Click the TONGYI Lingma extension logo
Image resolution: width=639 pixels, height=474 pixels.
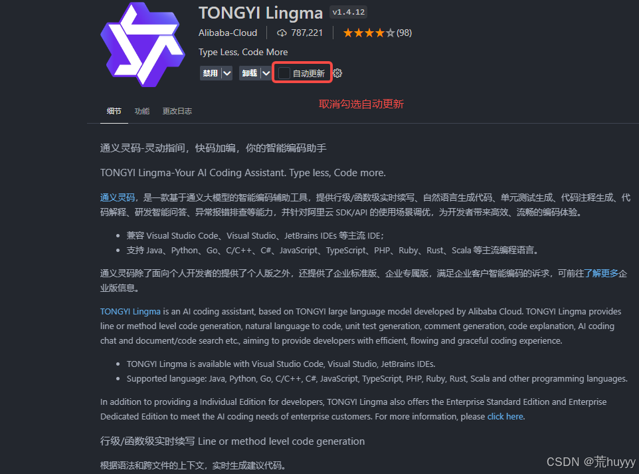[x=142, y=44]
